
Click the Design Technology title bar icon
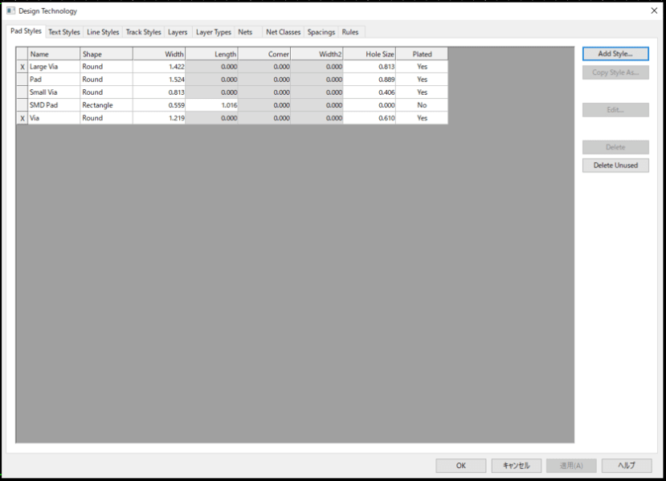pos(10,10)
